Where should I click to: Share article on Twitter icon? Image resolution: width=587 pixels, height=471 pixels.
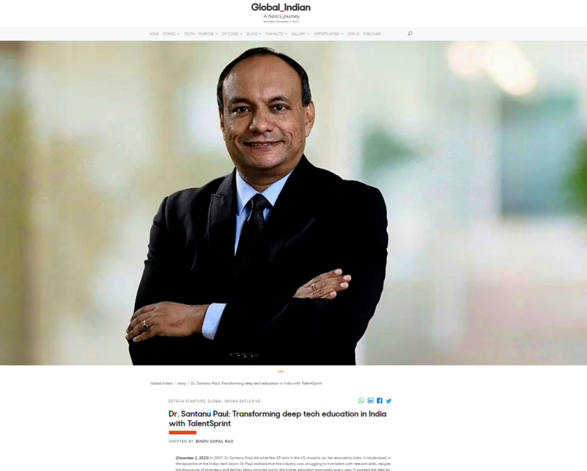(x=389, y=401)
